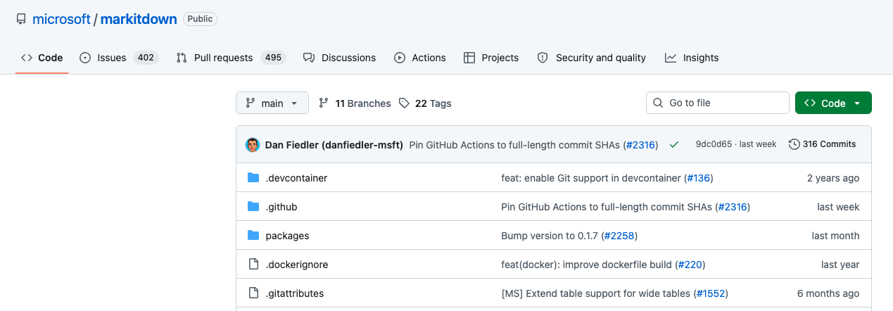Open the packages folder
Image resolution: width=893 pixels, height=311 pixels.
coord(287,236)
